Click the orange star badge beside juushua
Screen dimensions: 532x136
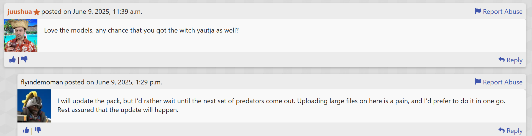coord(37,12)
